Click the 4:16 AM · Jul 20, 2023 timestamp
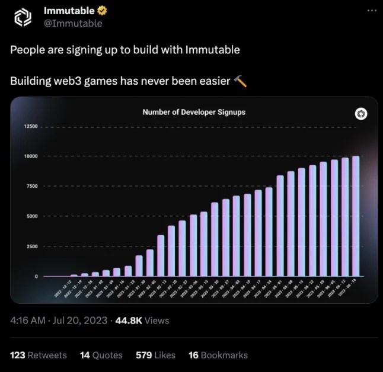 [59, 320]
